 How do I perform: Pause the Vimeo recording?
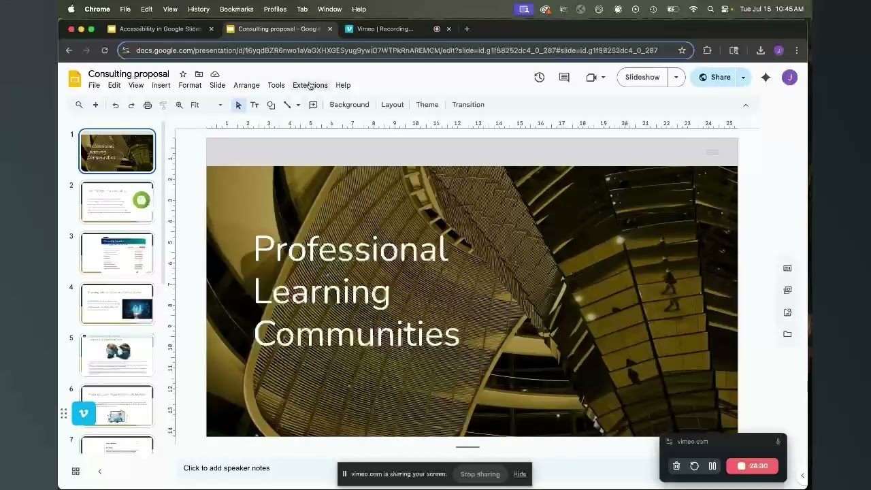[x=712, y=466]
